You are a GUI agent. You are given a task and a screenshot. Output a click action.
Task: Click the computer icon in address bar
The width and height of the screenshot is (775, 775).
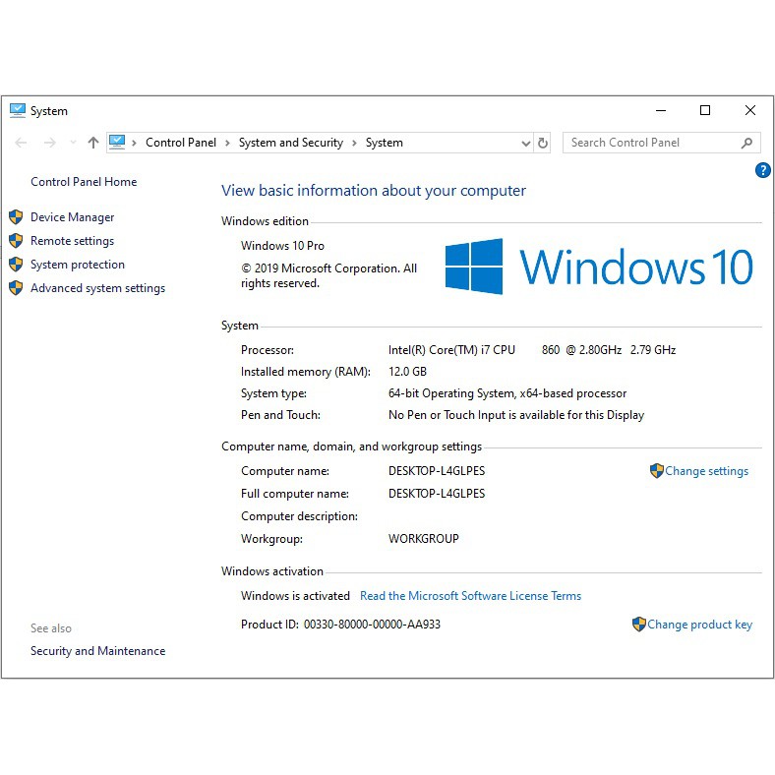coord(117,142)
